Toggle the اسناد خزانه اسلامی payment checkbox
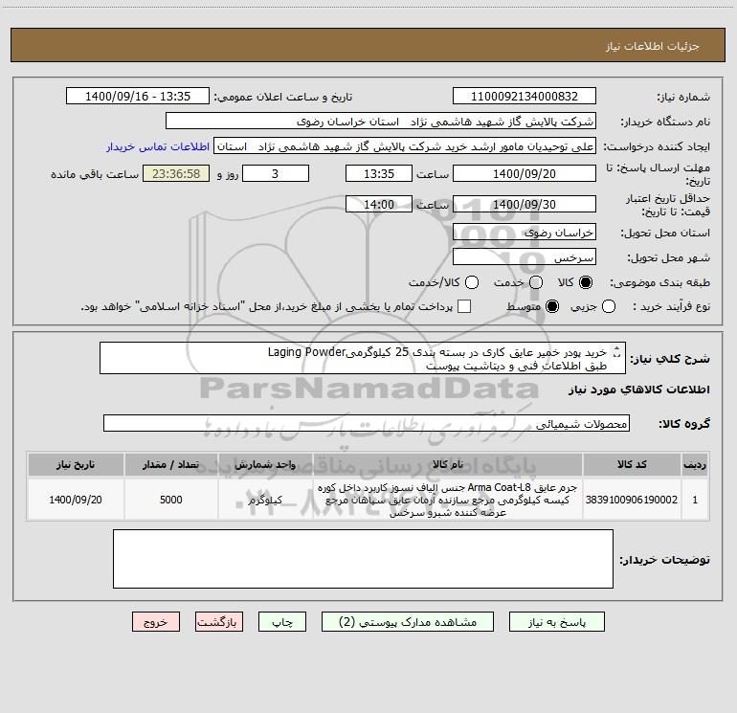 click(x=464, y=306)
